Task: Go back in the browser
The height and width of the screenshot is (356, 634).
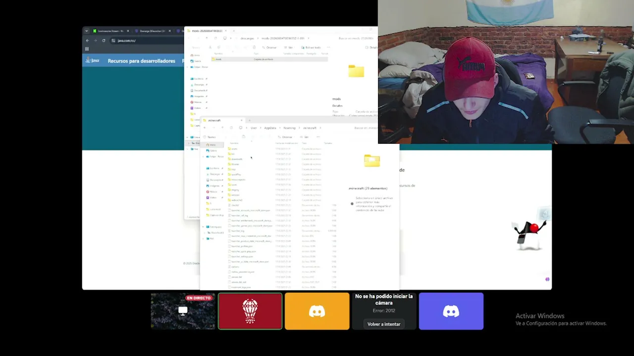Action: click(x=87, y=41)
